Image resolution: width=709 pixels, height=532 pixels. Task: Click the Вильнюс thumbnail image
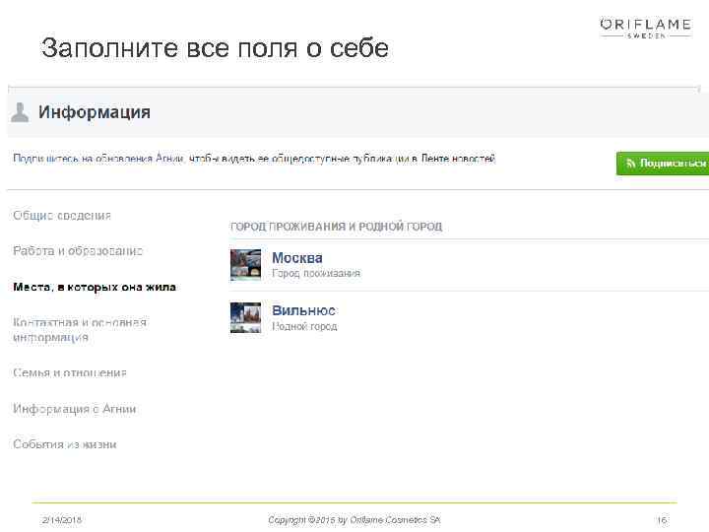coord(245,317)
